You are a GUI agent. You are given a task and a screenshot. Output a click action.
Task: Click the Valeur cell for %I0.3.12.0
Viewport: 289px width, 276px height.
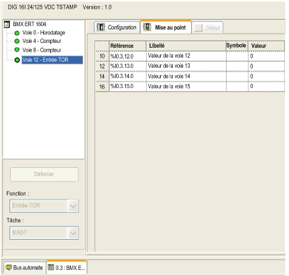point(266,56)
